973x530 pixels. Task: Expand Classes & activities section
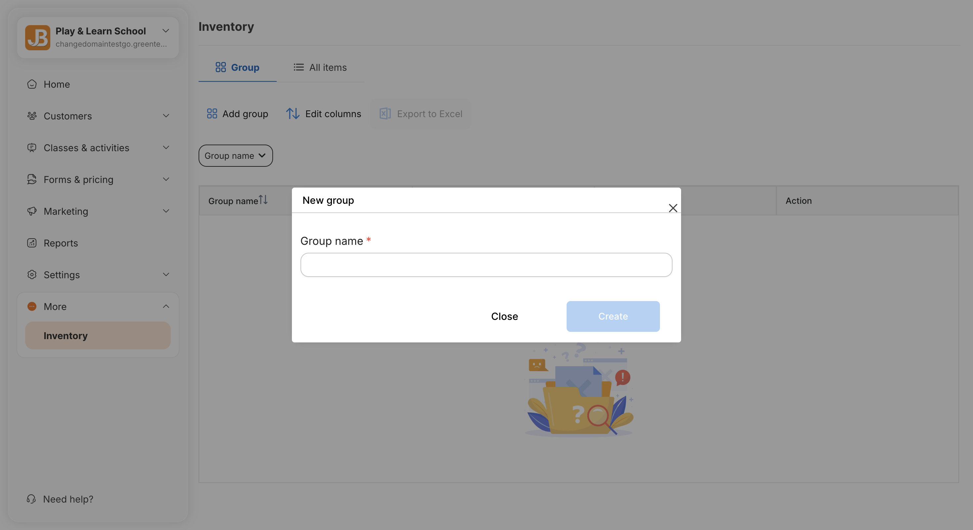[x=166, y=148]
